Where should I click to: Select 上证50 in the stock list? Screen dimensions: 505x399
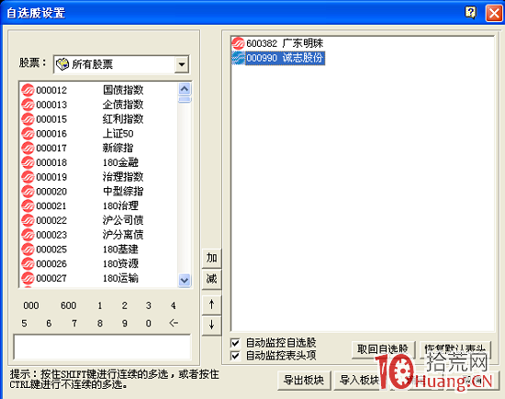pos(118,134)
